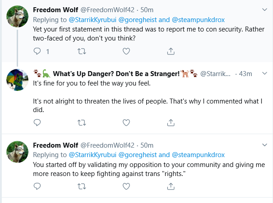Open @steampunkdrox mention in first tweet
This screenshot has height=203, width=273.
198,20
